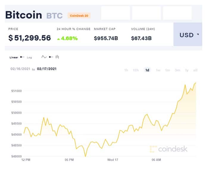This screenshot has height=179, width=207.
Task: Select the 1d time range
Action: [147, 70]
